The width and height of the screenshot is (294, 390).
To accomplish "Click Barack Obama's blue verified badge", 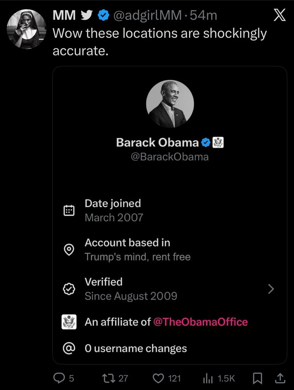I will (206, 143).
